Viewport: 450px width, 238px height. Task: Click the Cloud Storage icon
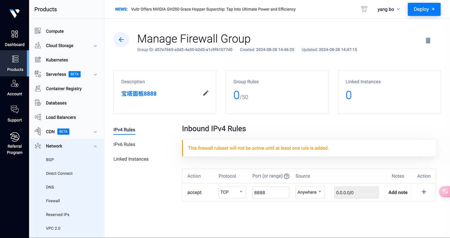(38, 45)
